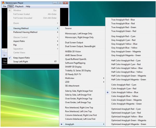Select Side by Side, Left Image First
156x128 pixels.
tap(82, 95)
